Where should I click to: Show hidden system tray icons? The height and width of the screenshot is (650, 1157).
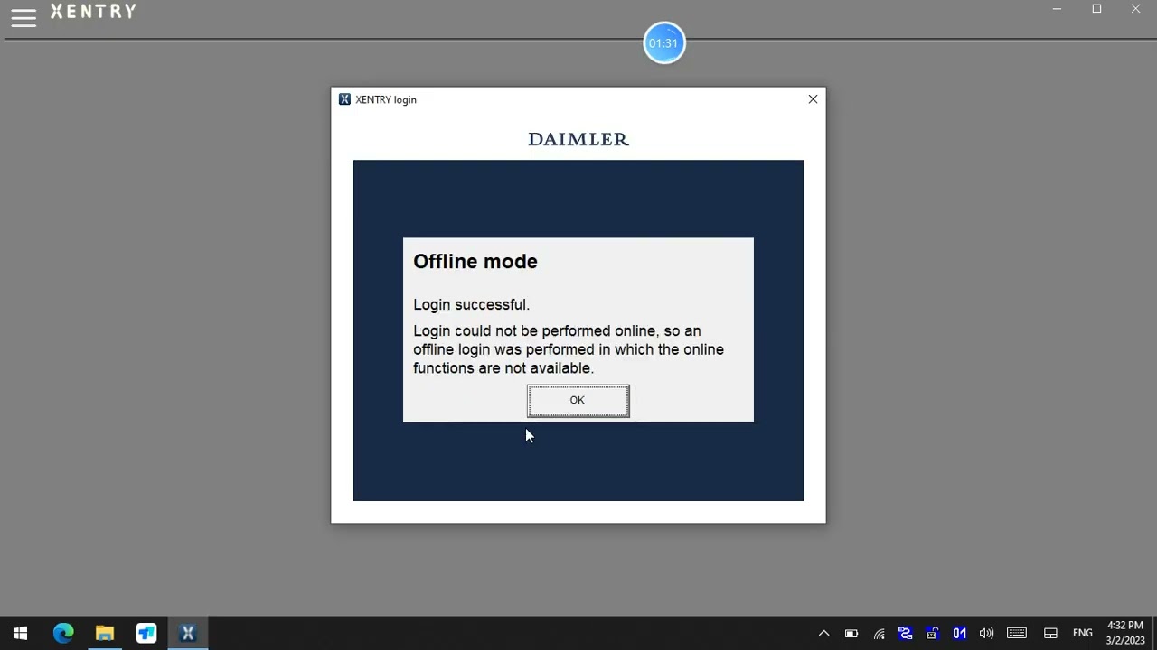pyautogui.click(x=823, y=634)
